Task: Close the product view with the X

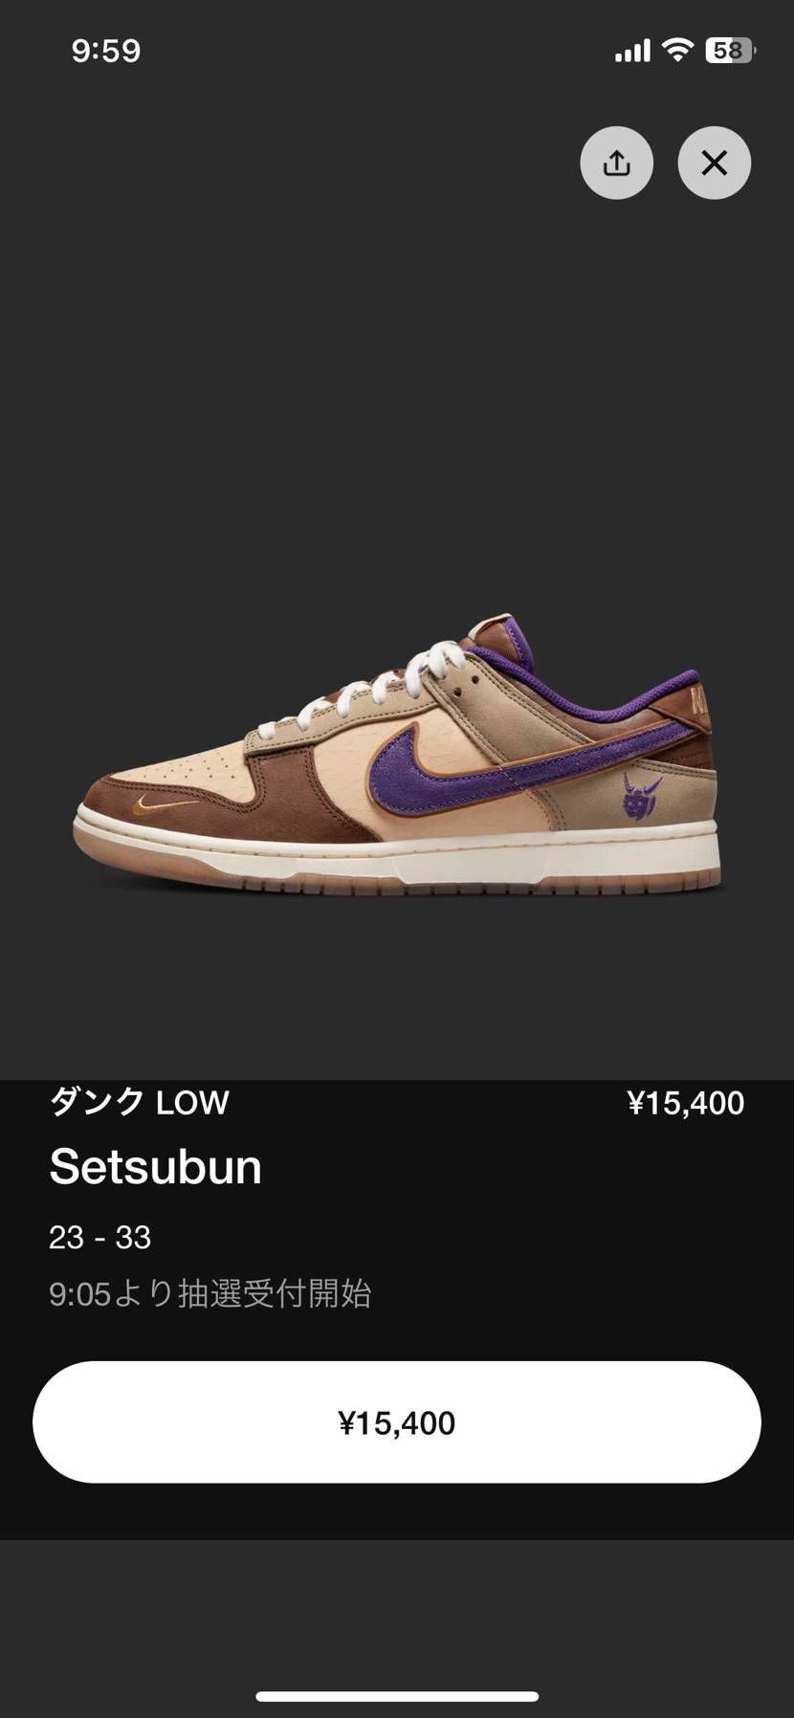Action: (715, 164)
